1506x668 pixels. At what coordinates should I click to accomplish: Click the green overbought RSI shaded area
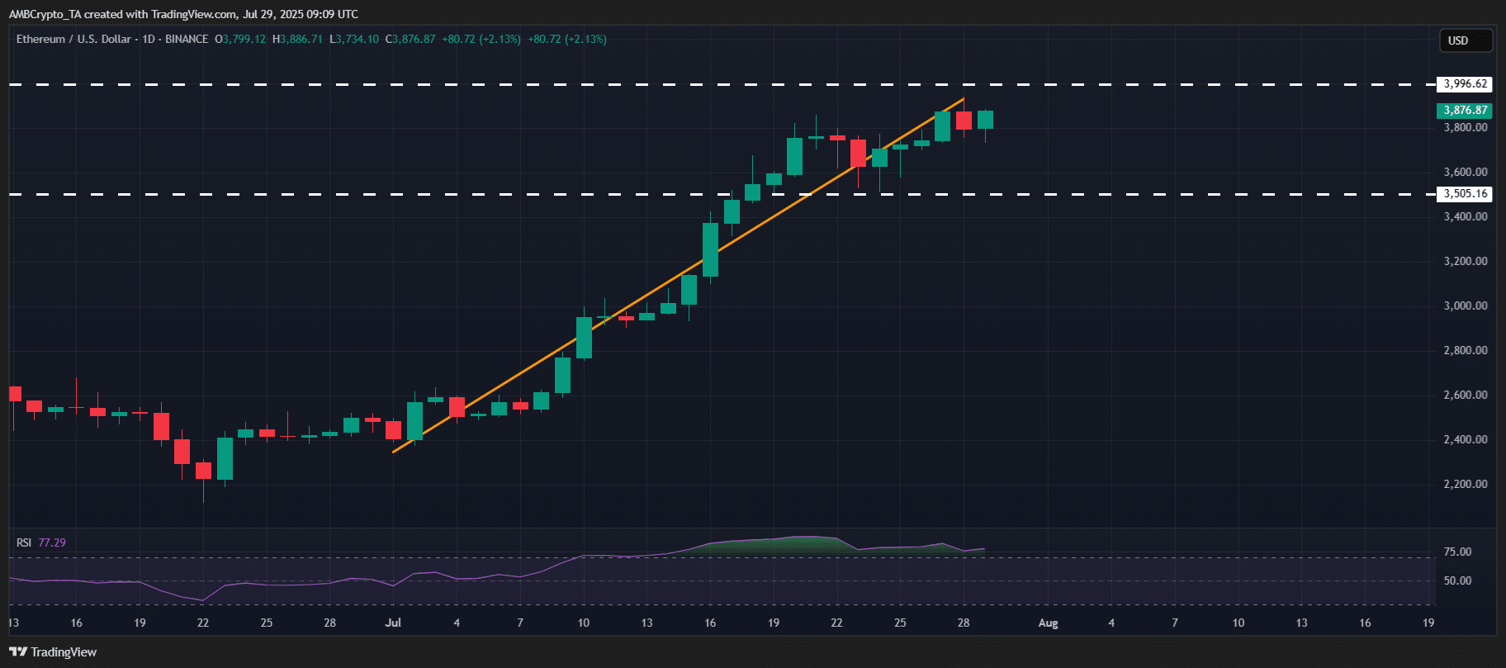pos(793,545)
